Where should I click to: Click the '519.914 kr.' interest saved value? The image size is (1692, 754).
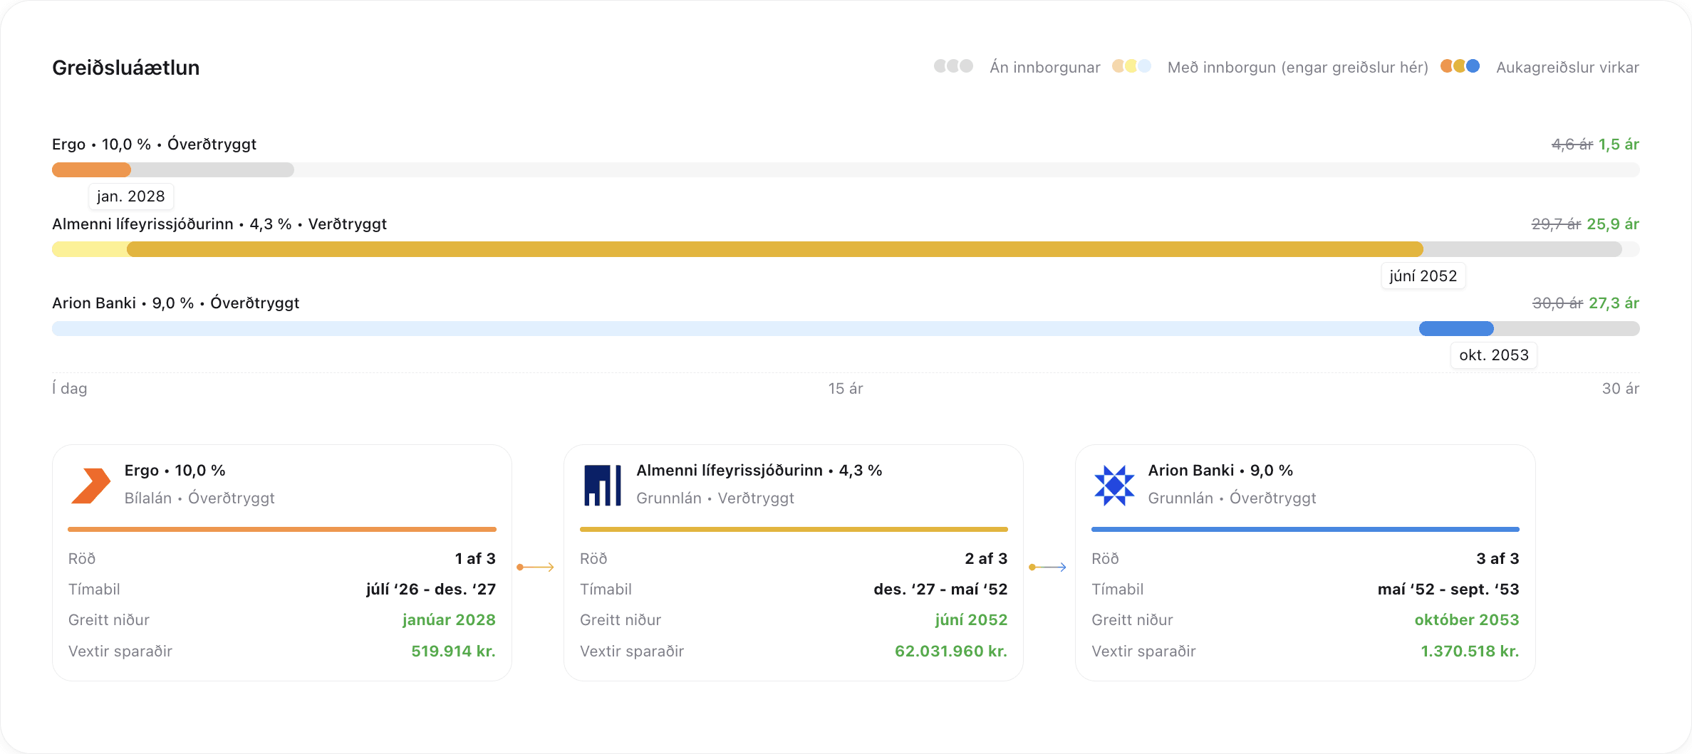(453, 651)
